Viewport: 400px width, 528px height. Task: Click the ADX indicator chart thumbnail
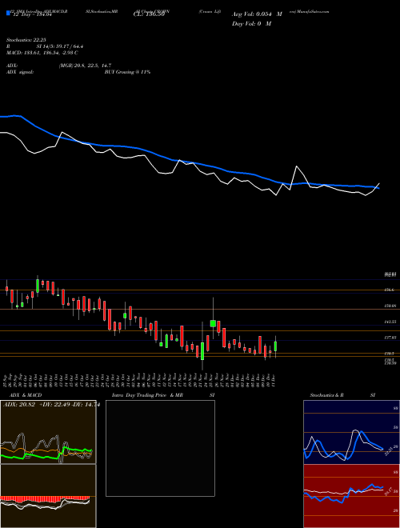point(48,432)
